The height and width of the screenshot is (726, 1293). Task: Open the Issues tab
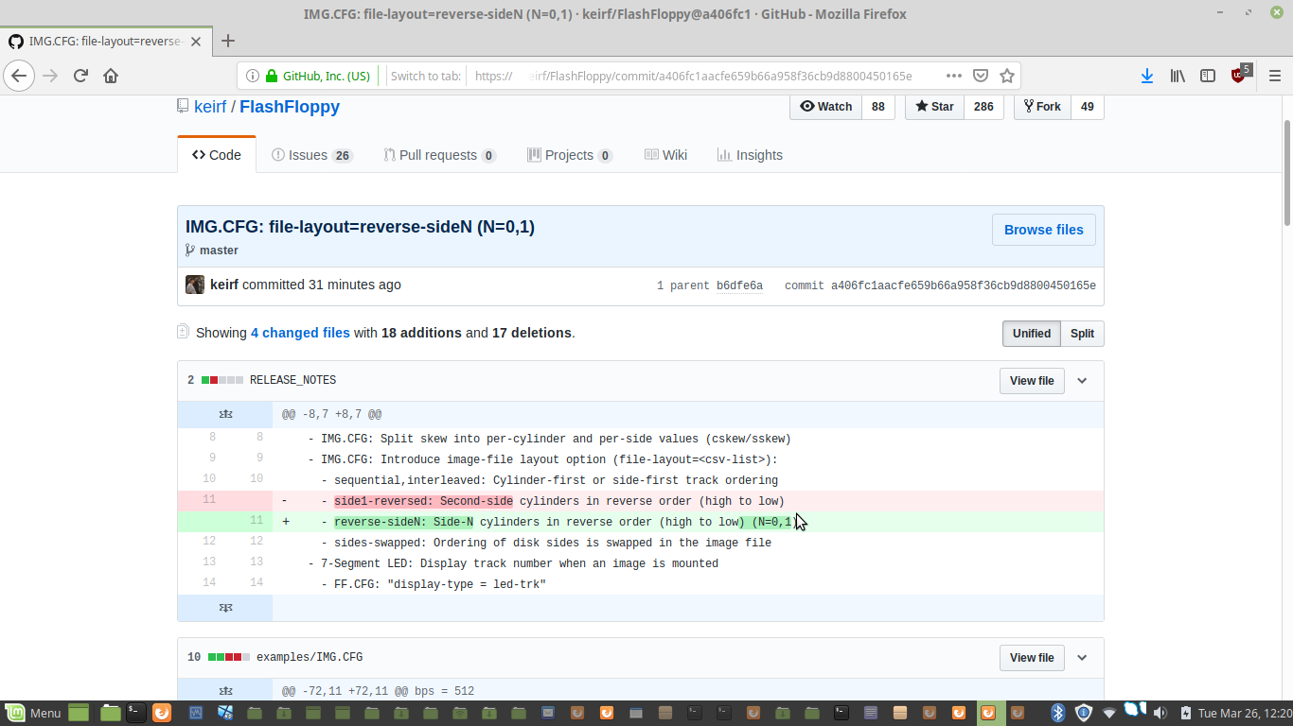tap(311, 155)
